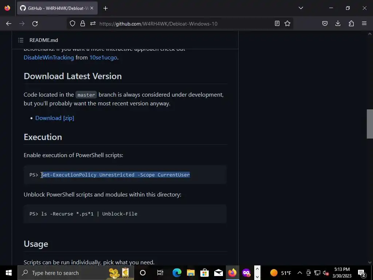Click the scrollbar down arrow
Viewport: 373px width, 280px height.
(x=370, y=262)
